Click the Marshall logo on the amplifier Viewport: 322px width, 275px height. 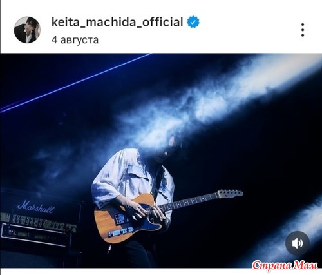(x=36, y=207)
